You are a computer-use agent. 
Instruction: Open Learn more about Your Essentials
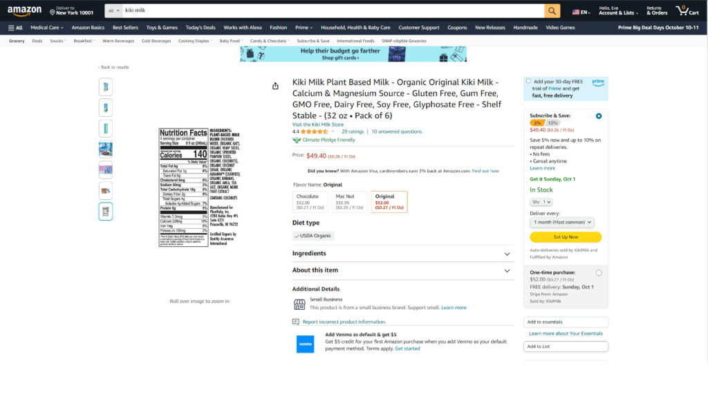point(566,333)
